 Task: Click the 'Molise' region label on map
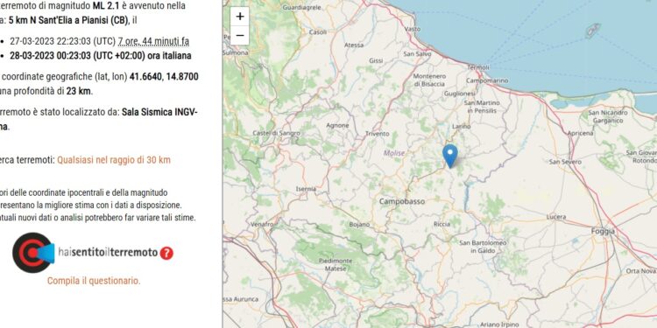(x=394, y=154)
